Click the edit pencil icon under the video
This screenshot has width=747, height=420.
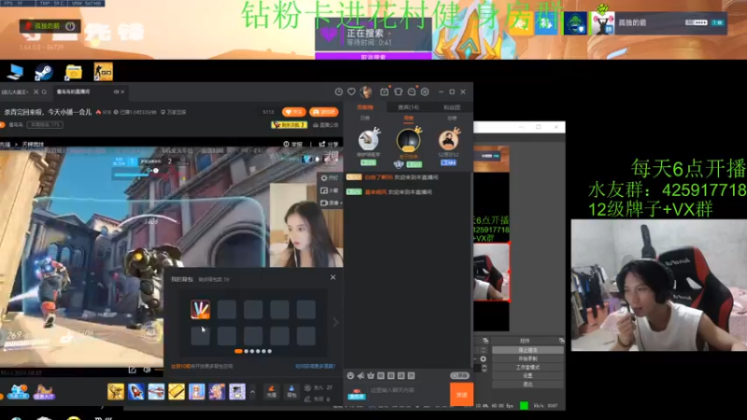(x=133, y=370)
